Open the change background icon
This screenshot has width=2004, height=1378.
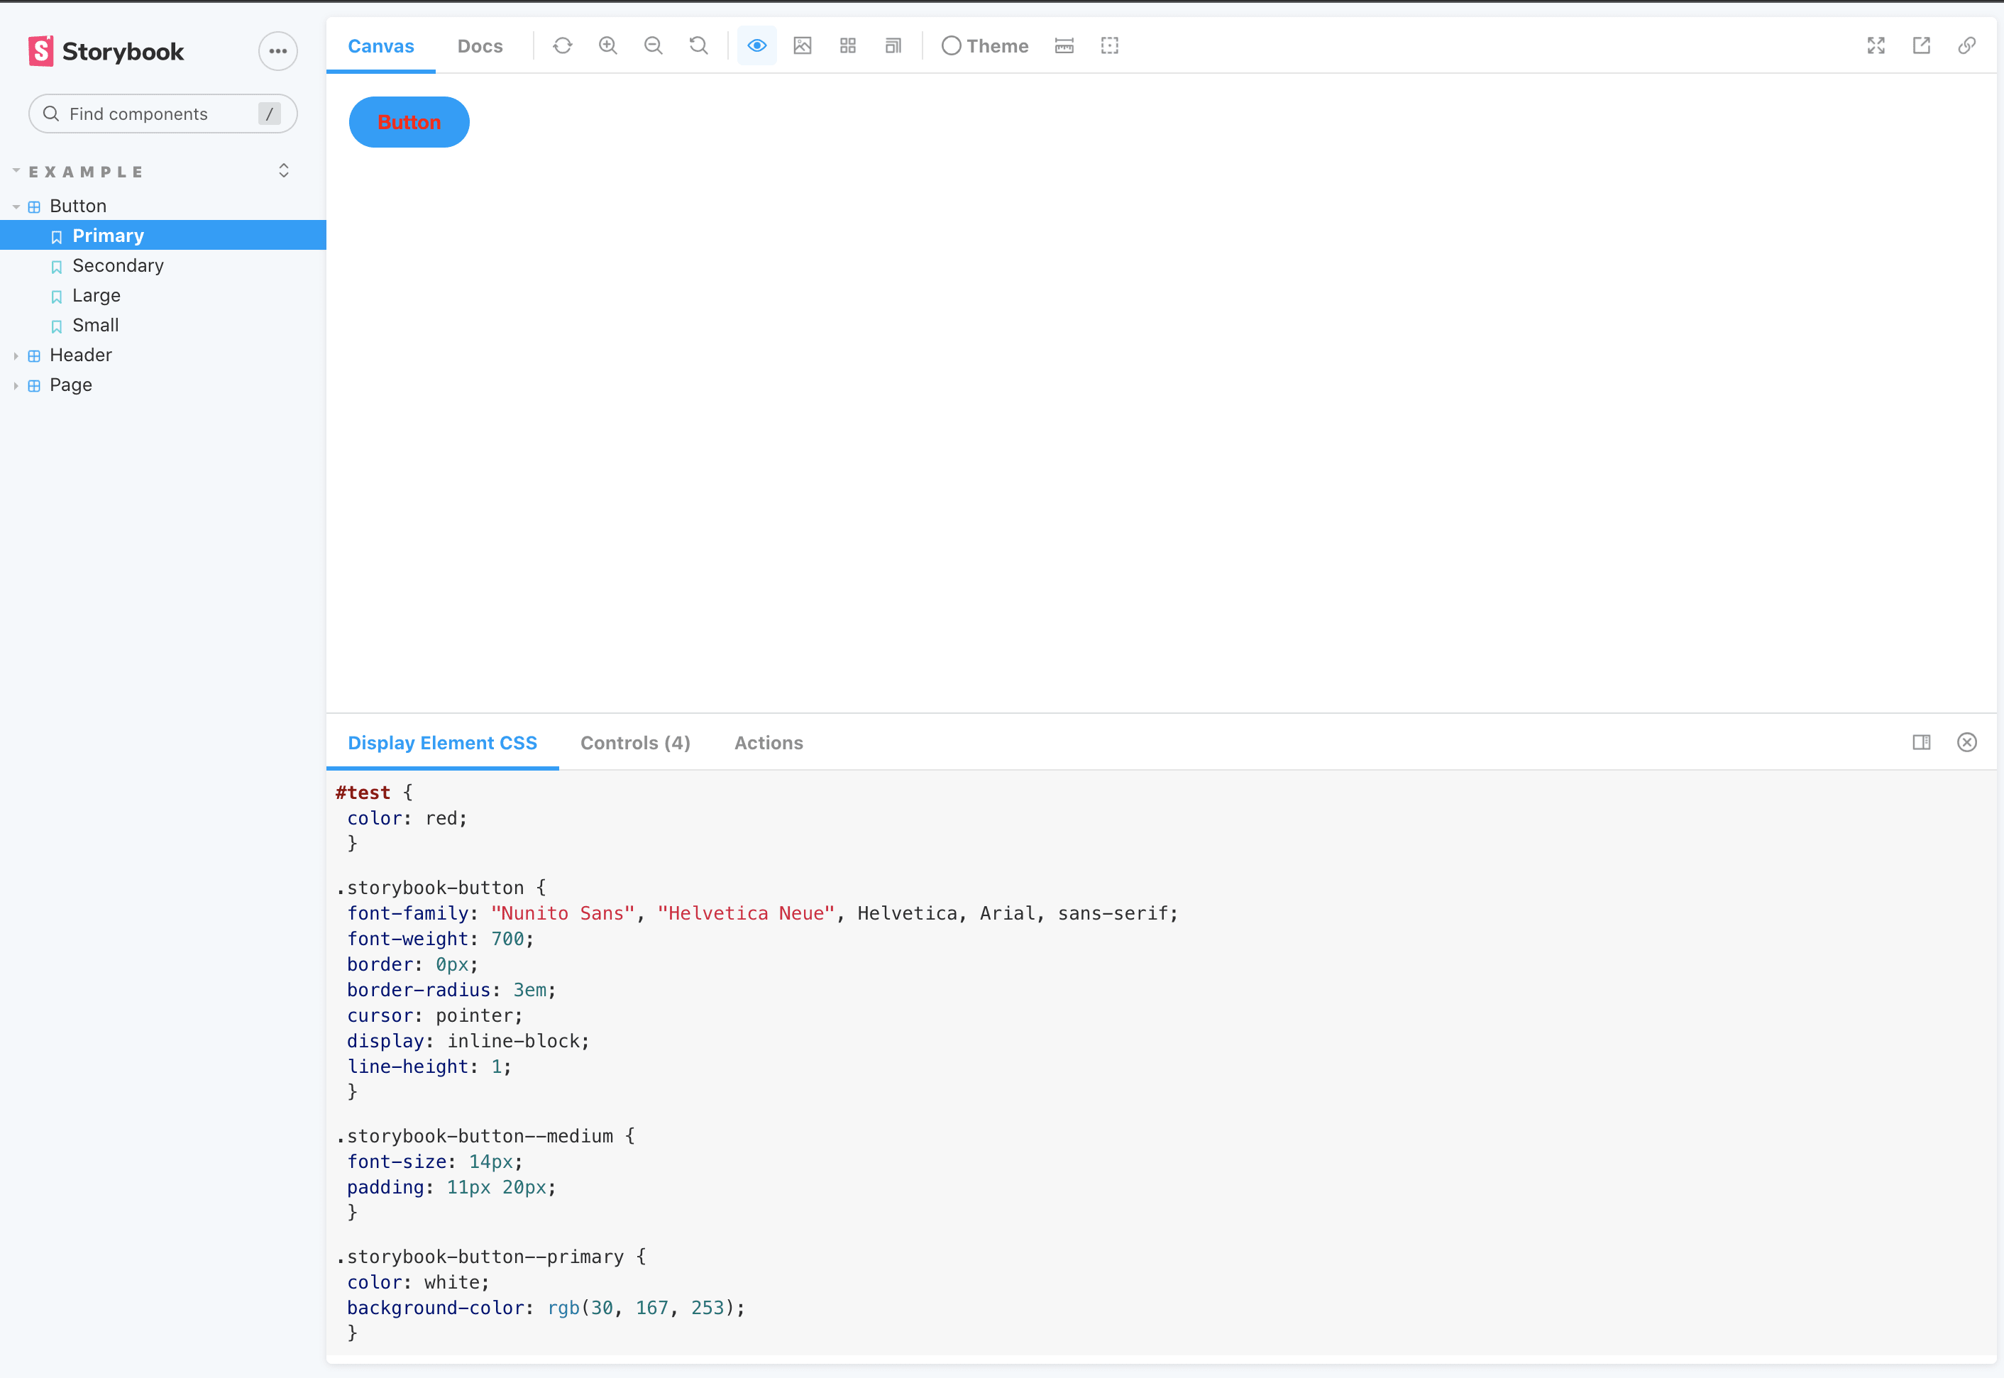(x=802, y=45)
